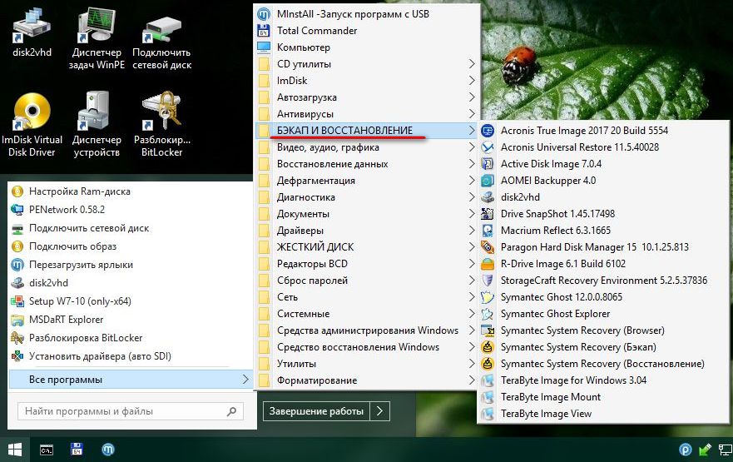Open the Драйверы folder

(366, 231)
